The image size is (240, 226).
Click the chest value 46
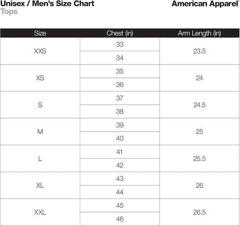[120, 219]
